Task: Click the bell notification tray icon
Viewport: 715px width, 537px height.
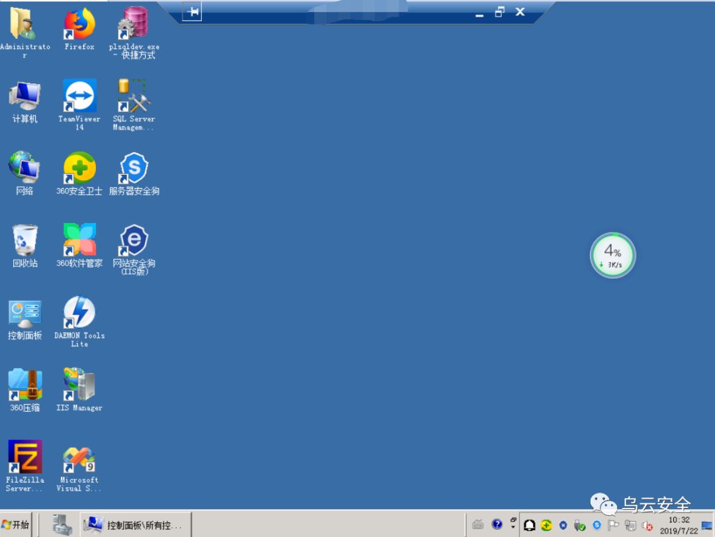Action: point(529,526)
